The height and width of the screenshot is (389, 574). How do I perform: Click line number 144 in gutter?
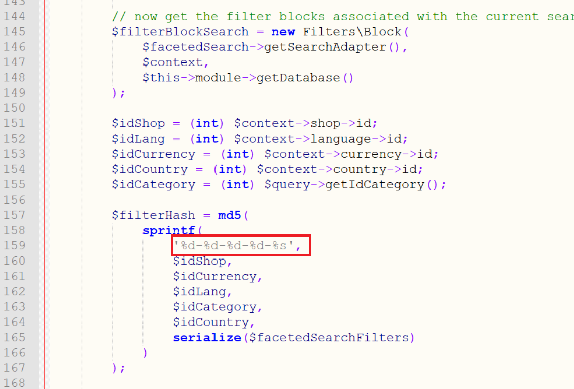click(x=14, y=17)
